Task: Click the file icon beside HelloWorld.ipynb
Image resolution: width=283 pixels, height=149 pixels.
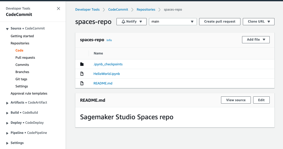Action: tap(82, 74)
